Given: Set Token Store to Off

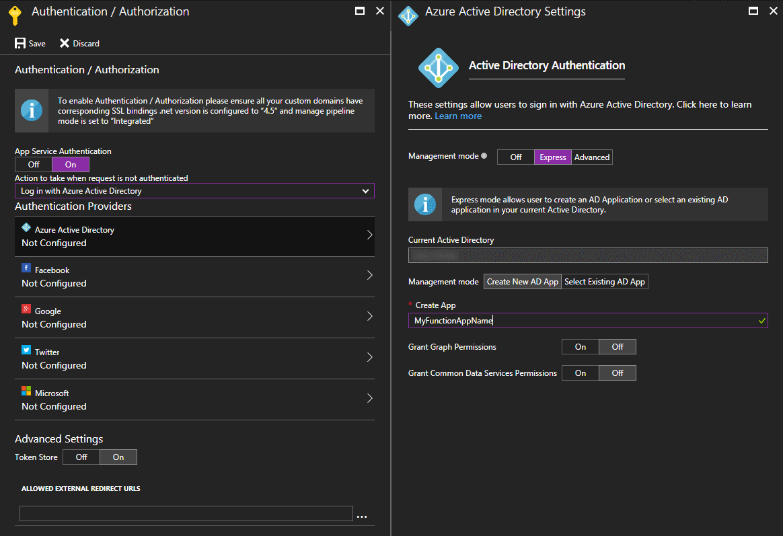Looking at the screenshot, I should click(x=81, y=457).
